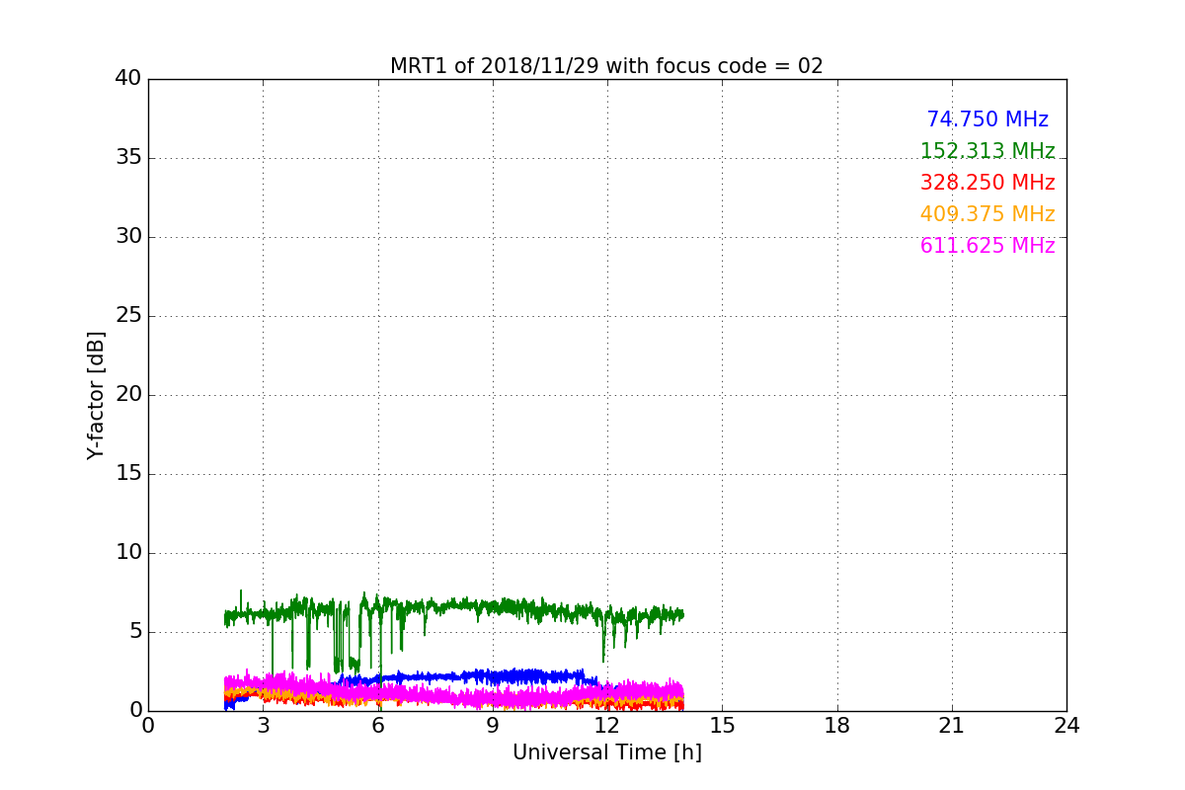The image size is (1185, 790).
Task: Click the y-axis tick value 20
Action: pos(128,395)
